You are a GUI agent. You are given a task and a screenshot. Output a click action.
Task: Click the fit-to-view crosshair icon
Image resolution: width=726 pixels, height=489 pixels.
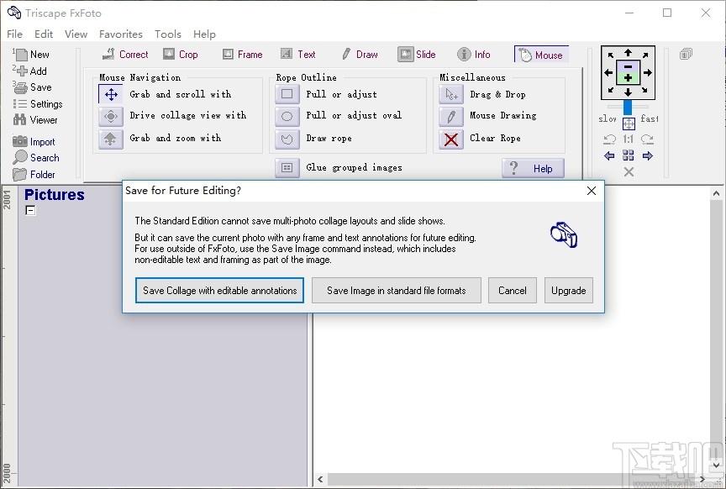[629, 124]
